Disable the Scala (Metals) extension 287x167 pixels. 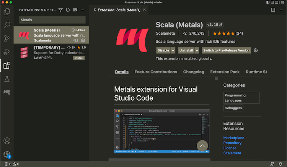pos(163,50)
